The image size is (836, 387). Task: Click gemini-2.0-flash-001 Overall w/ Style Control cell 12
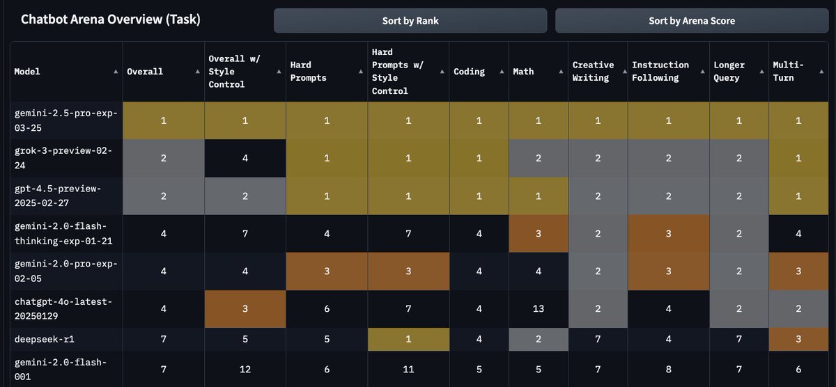(x=245, y=369)
